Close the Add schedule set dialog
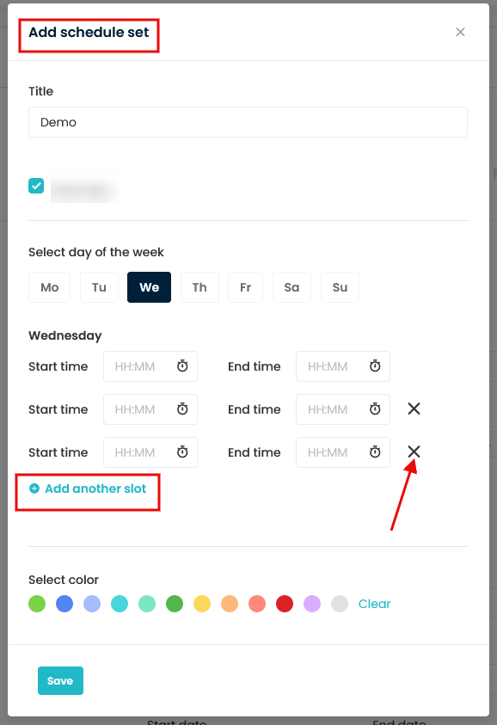Image resolution: width=497 pixels, height=725 pixels. 460,32
